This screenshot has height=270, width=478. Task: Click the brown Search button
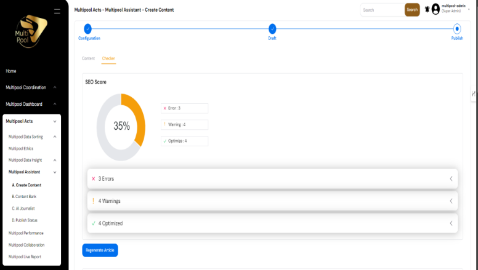pos(412,10)
